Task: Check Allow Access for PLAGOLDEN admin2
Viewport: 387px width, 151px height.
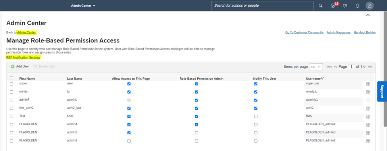Action: [129, 141]
